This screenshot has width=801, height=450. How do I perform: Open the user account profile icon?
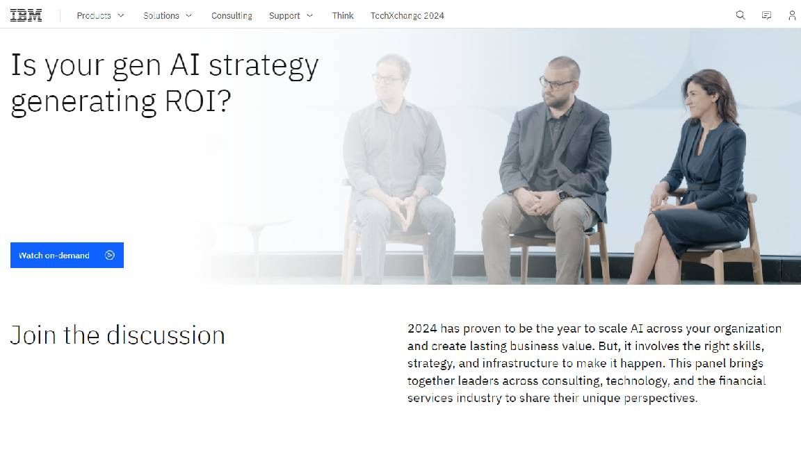click(792, 15)
